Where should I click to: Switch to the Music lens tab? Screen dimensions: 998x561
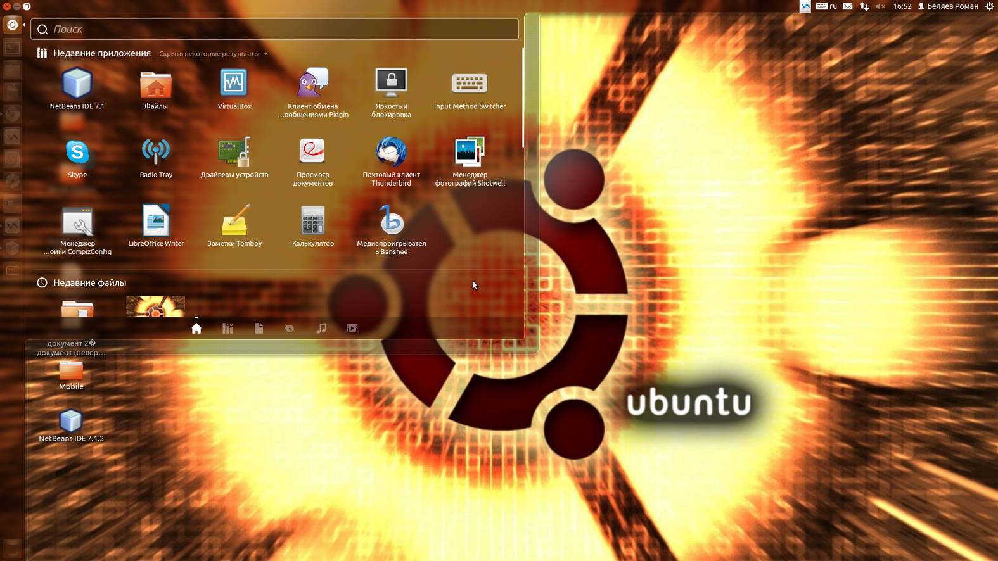click(x=321, y=328)
